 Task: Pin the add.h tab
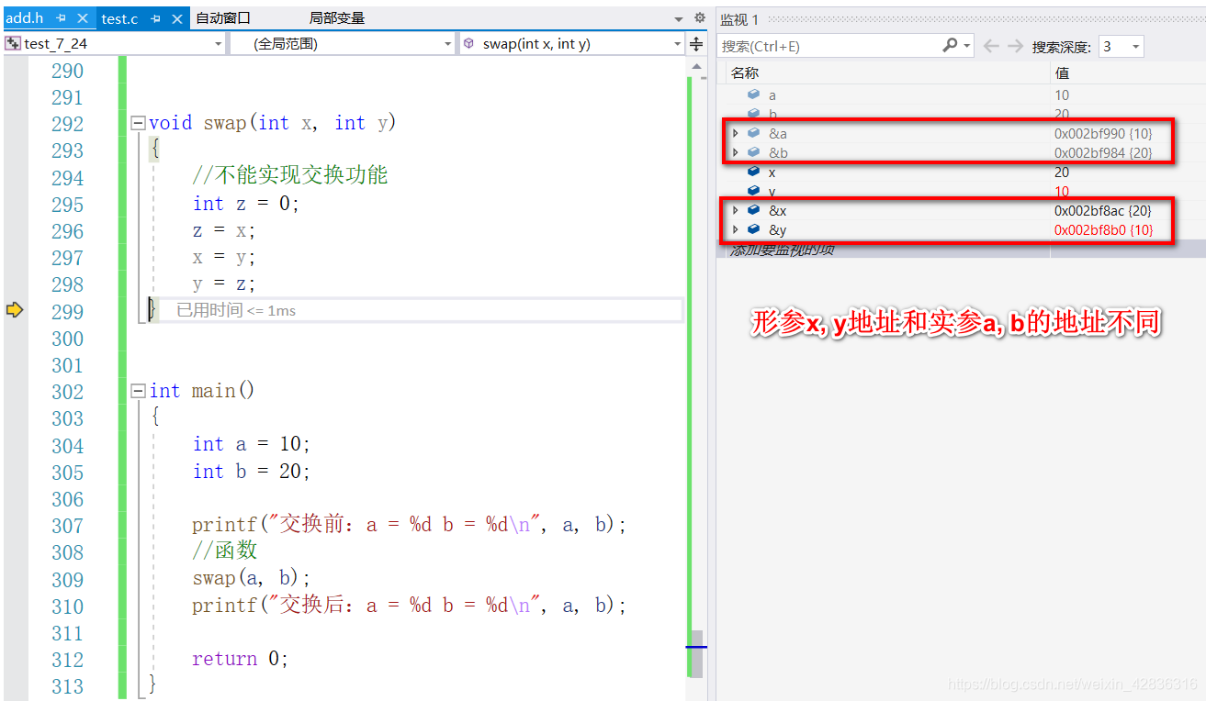pyautogui.click(x=62, y=18)
